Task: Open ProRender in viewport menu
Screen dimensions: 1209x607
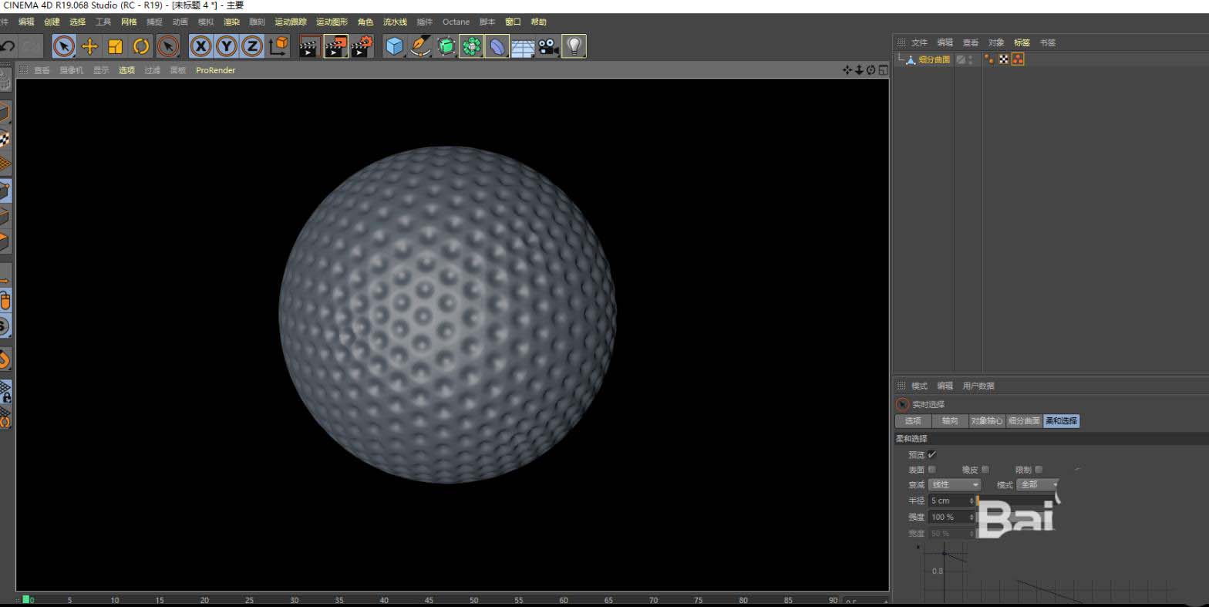Action: coord(215,70)
